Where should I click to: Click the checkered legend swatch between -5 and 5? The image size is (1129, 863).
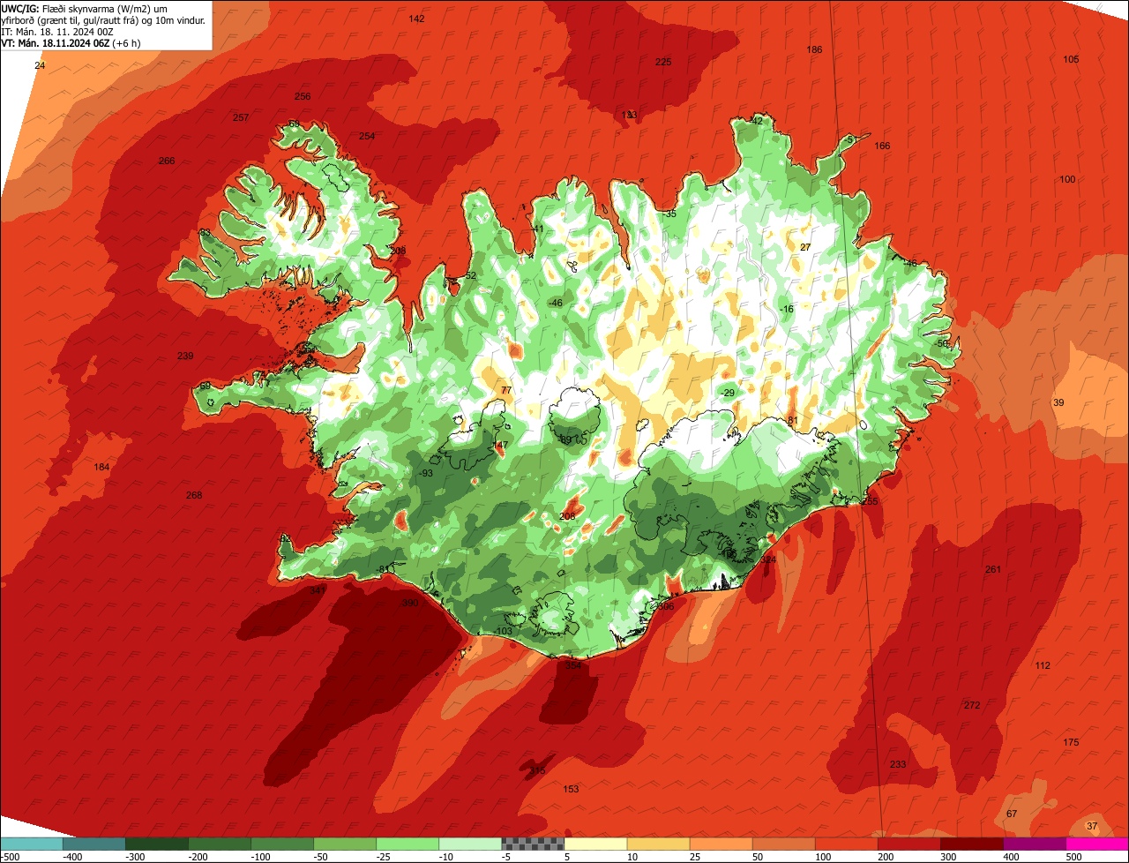click(x=533, y=844)
